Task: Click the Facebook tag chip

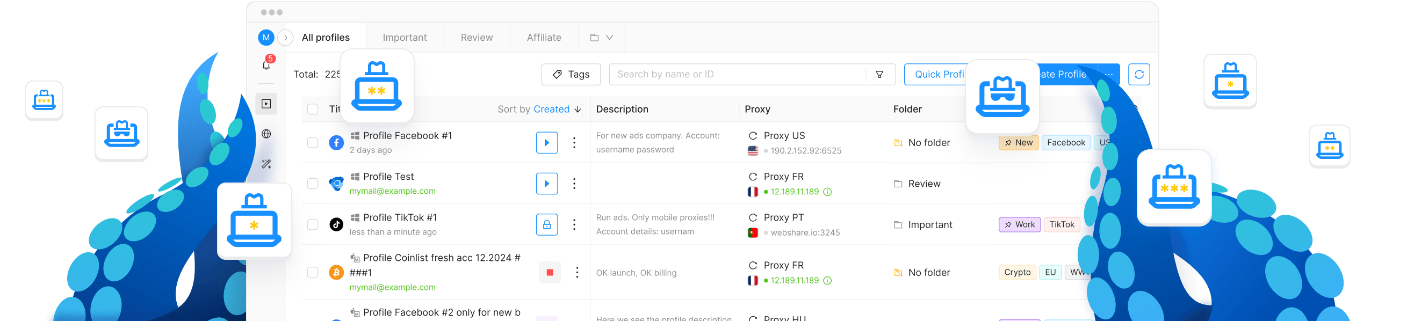Action: pos(1066,143)
